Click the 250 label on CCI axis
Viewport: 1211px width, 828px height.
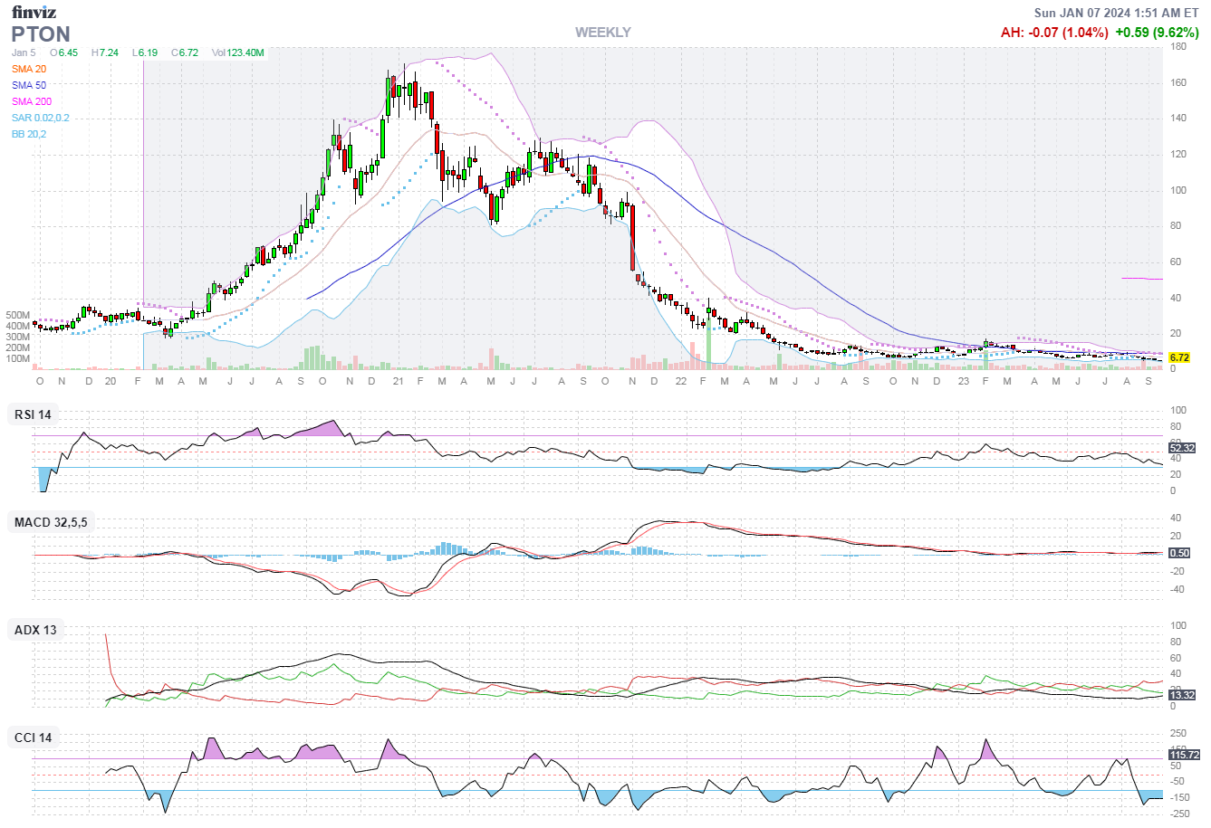point(1179,733)
